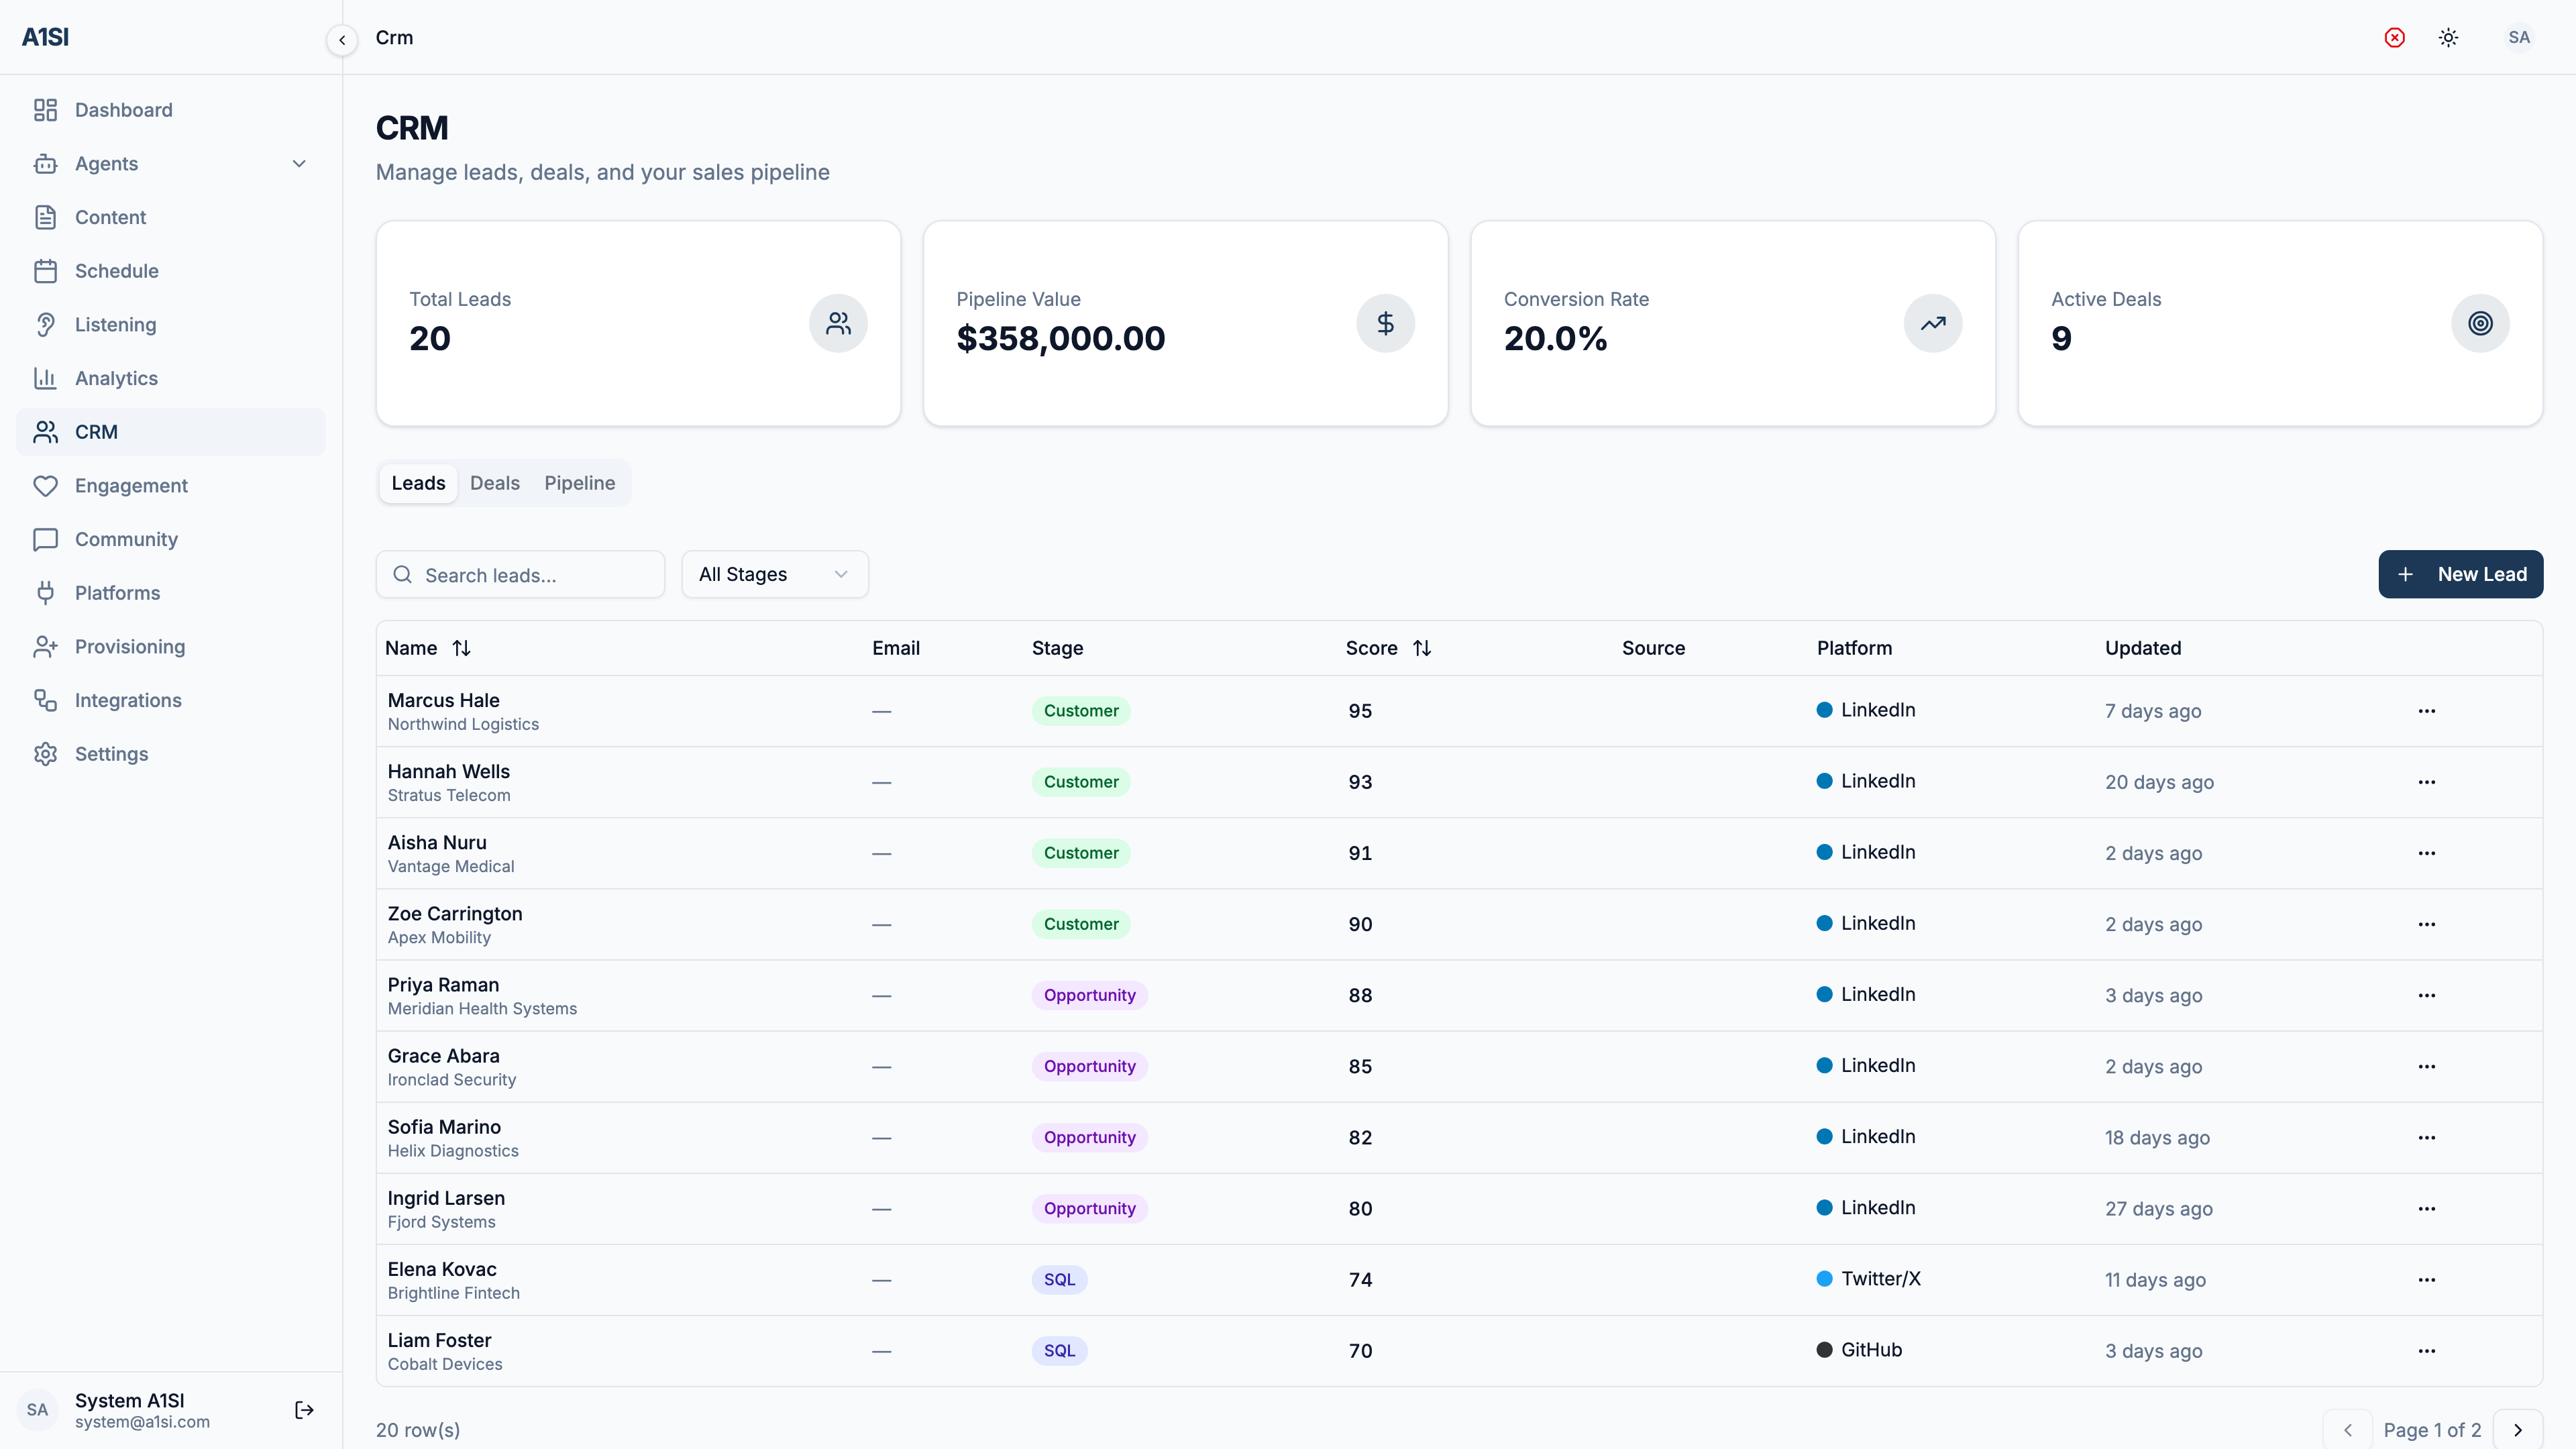Screen dimensions: 2576x1449
Task: Click the Crm breadcrumb in header
Action: [394, 38]
